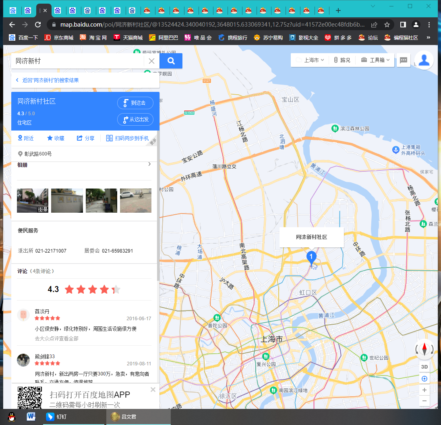
Task: Click 滨江森林公园 park marker
Action: [x=335, y=129]
